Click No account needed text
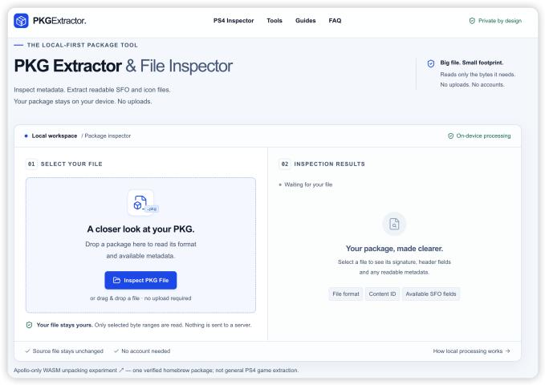Screen dimensions: 545x385 point(145,351)
